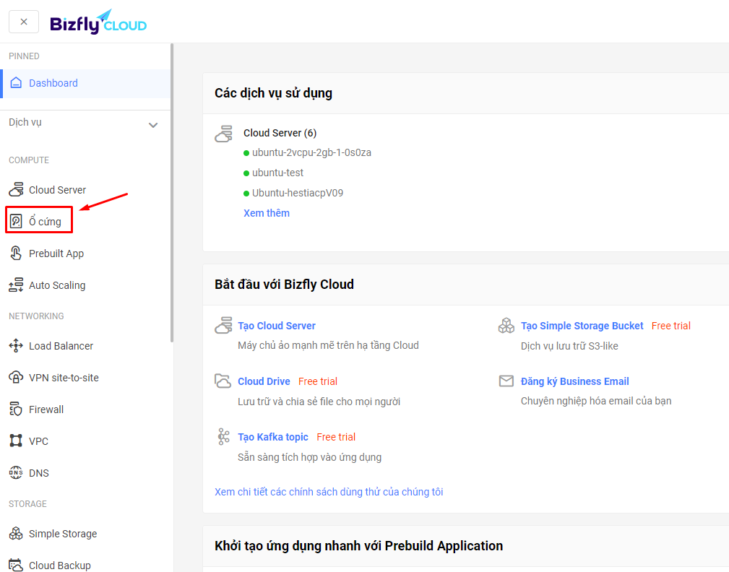
Task: Click the sidebar vertical scrollbar
Action: coord(172,193)
